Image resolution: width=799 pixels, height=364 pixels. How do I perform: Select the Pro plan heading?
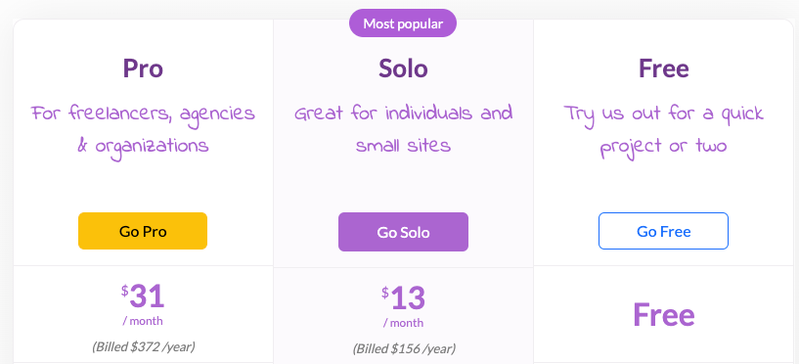pos(143,68)
